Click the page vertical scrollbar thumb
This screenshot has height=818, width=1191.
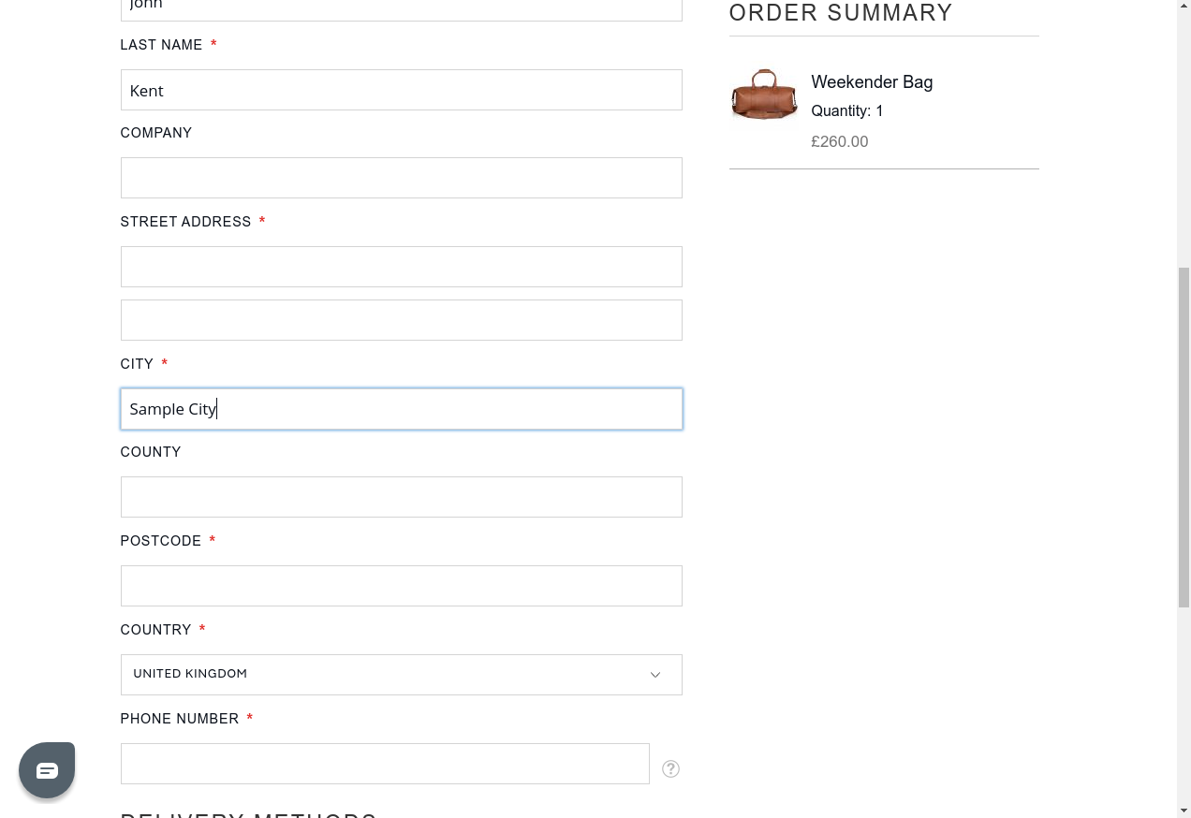coord(1184,437)
